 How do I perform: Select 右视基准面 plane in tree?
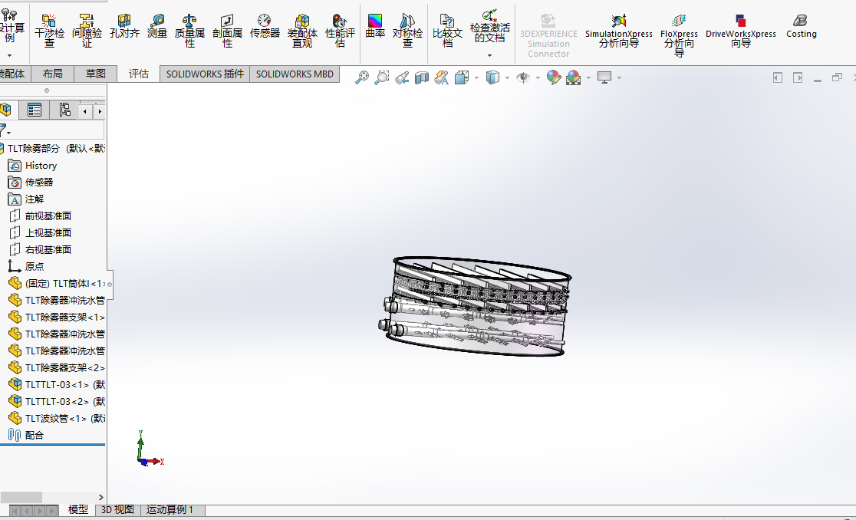(x=48, y=249)
